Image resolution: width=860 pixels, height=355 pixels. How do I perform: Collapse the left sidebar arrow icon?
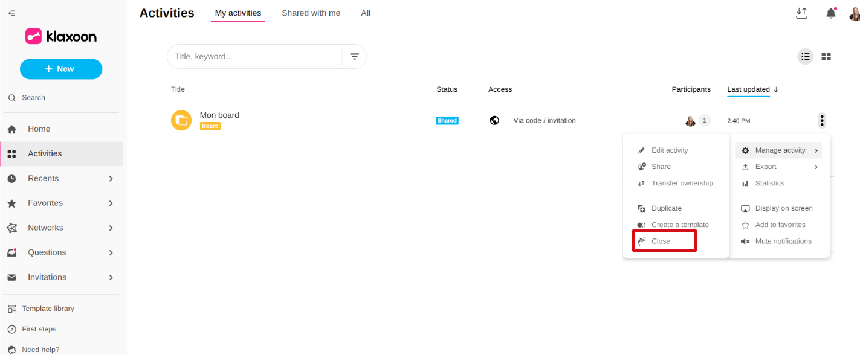[11, 13]
